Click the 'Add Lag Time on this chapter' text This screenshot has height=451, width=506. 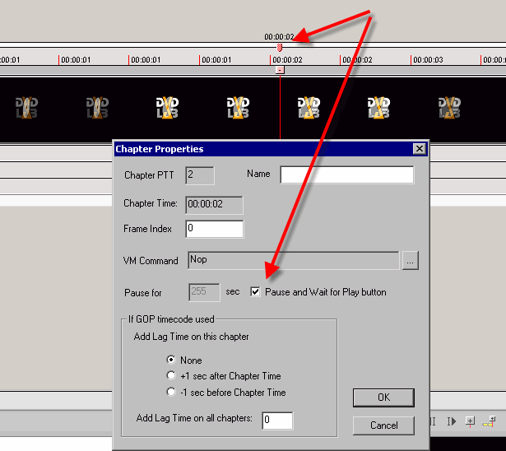pos(191,337)
